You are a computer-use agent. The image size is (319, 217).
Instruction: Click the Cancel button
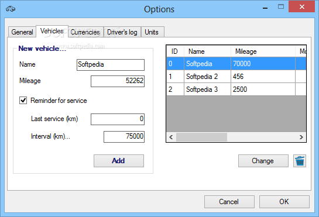pyautogui.click(x=229, y=202)
